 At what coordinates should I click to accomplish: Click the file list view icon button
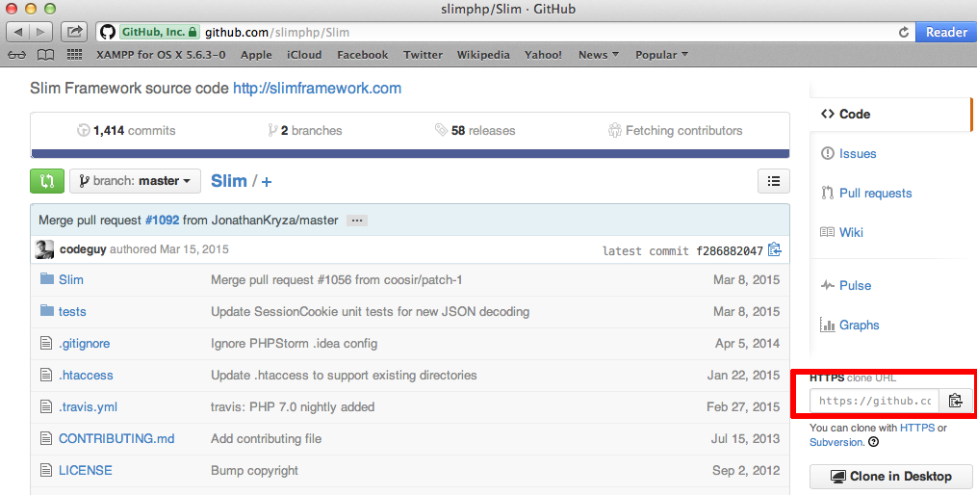point(773,180)
